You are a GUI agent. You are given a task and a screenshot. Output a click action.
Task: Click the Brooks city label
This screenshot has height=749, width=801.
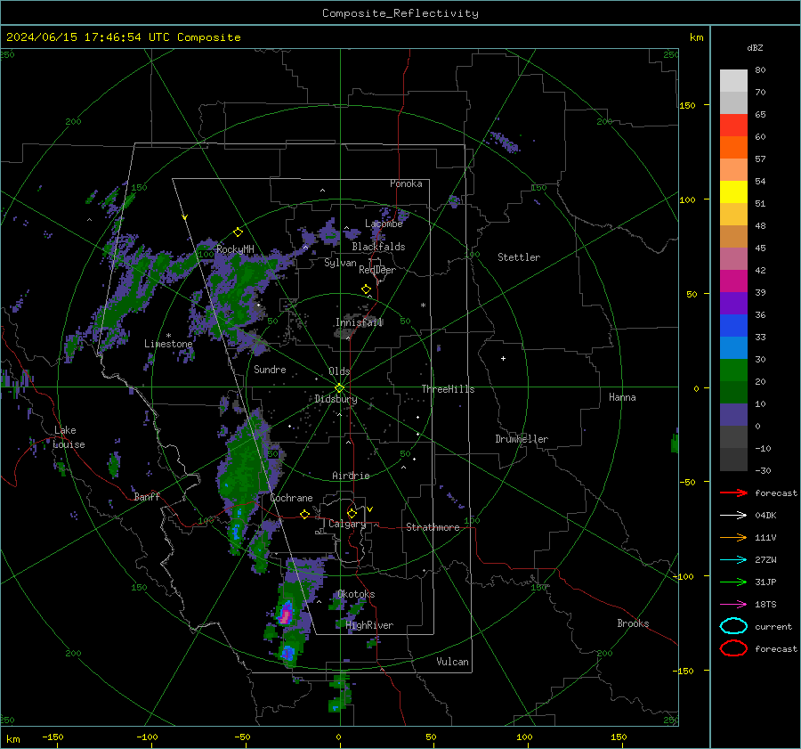(633, 623)
